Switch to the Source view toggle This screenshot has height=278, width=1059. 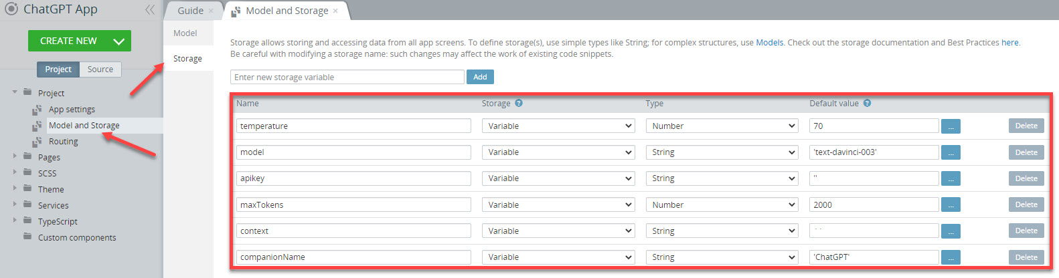(100, 69)
